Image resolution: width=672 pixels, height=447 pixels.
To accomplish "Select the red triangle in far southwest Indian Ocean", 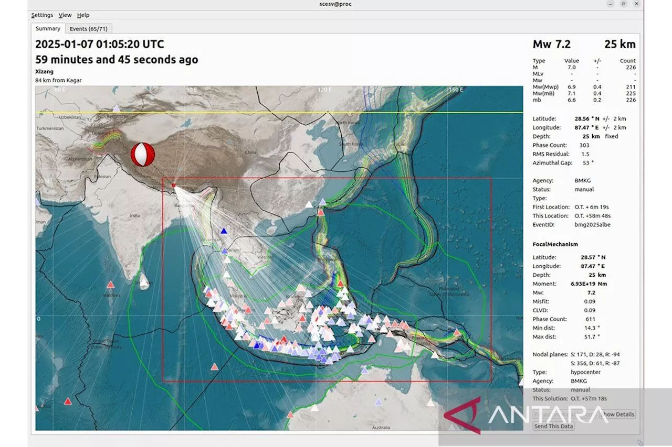I will click(x=67, y=401).
